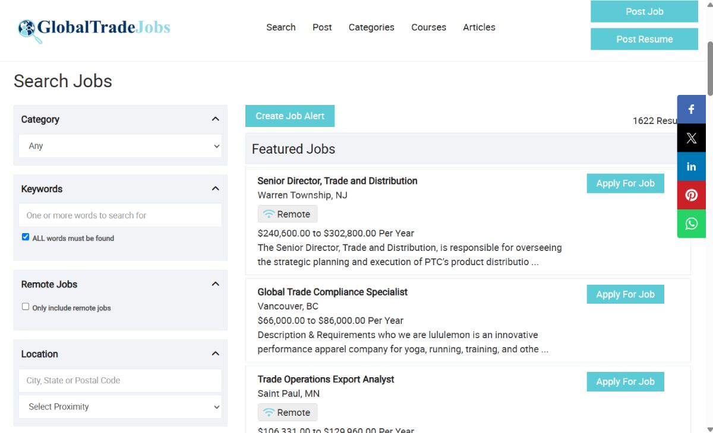
Task: Open the Category dropdown set to Any
Action: [x=120, y=146]
